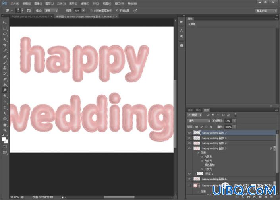Open the Paragraph panel icon

click(x=182, y=37)
